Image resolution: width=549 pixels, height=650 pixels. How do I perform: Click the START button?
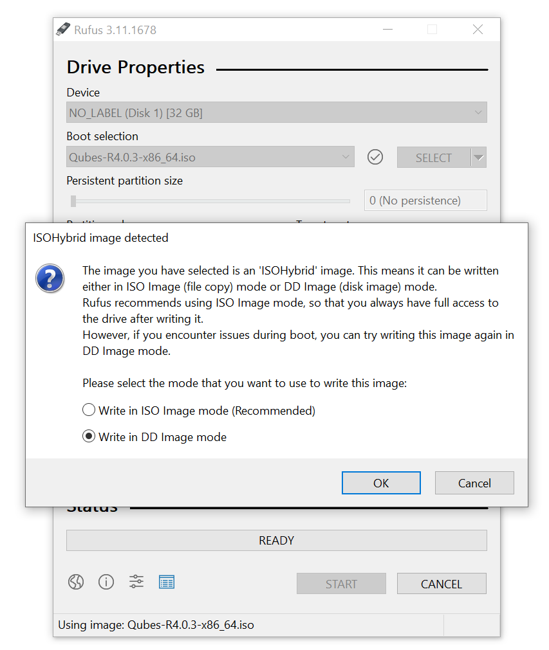[341, 584]
